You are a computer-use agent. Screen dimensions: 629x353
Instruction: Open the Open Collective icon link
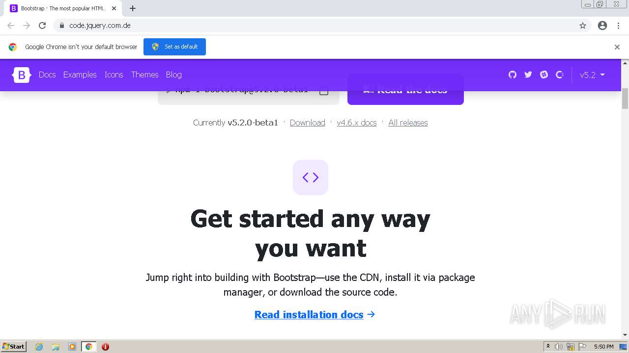[560, 75]
